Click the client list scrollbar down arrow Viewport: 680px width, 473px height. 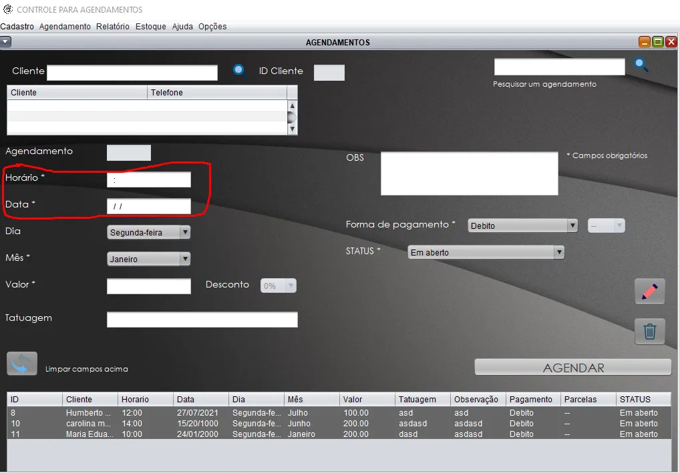coord(292,129)
